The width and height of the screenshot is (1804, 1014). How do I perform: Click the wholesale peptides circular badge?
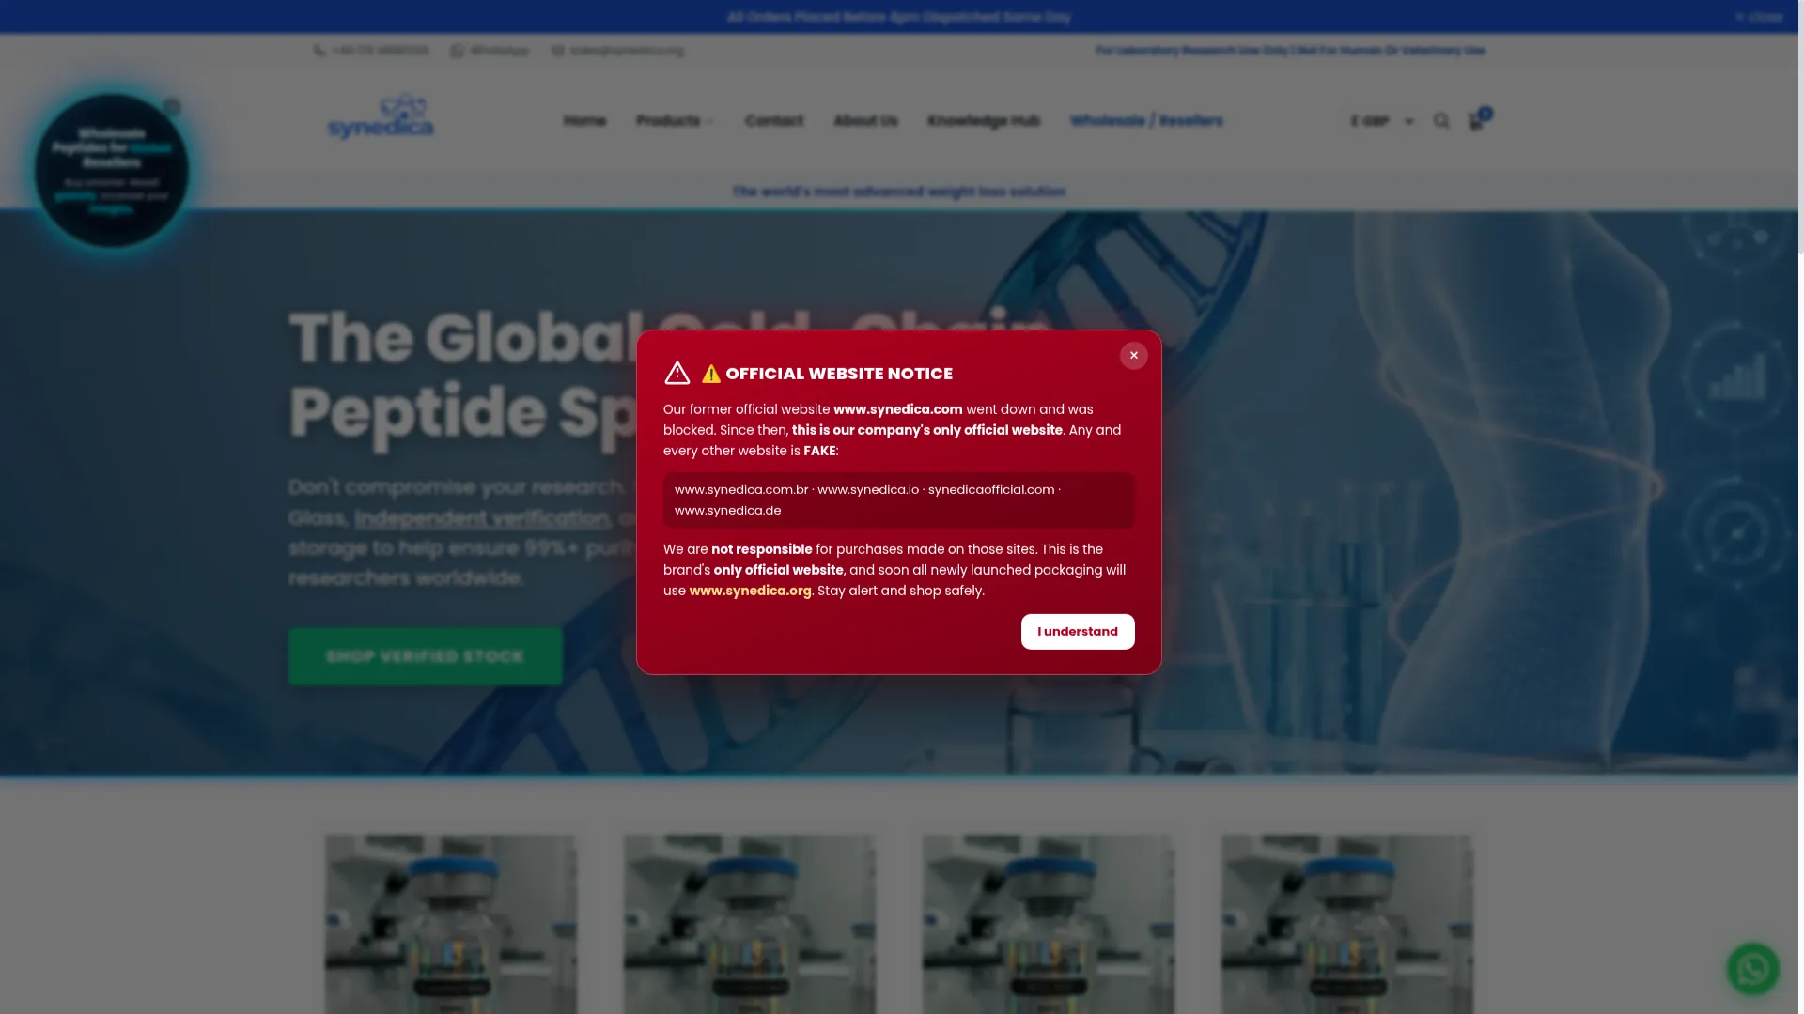point(112,171)
